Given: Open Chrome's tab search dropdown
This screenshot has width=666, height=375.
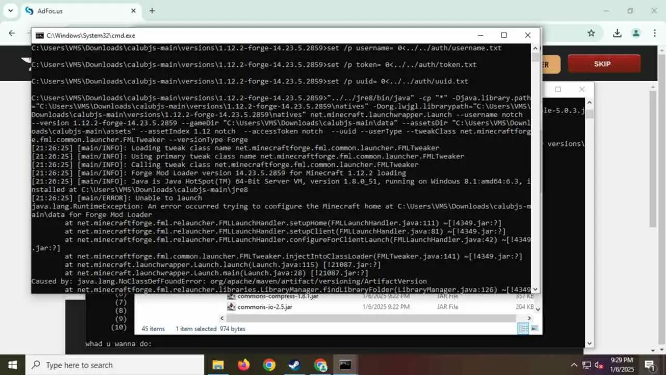Looking at the screenshot, I should 10,10.
